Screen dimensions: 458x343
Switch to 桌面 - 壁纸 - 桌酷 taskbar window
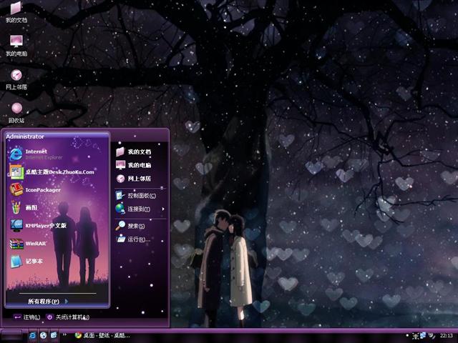102,335
